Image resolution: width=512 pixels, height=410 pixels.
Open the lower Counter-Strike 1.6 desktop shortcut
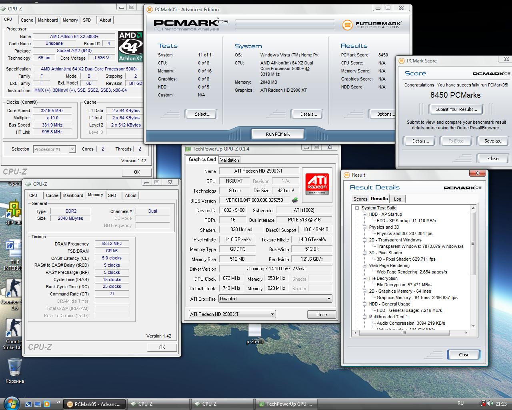13,333
